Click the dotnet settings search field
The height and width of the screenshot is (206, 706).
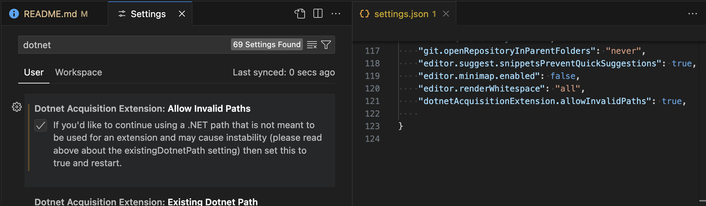pos(123,45)
